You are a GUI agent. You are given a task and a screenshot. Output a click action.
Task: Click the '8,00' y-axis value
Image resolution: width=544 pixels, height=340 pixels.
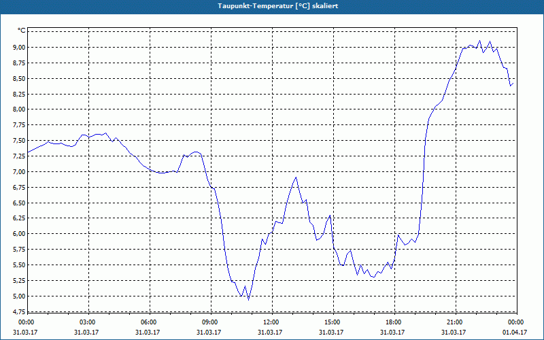pyautogui.click(x=19, y=109)
